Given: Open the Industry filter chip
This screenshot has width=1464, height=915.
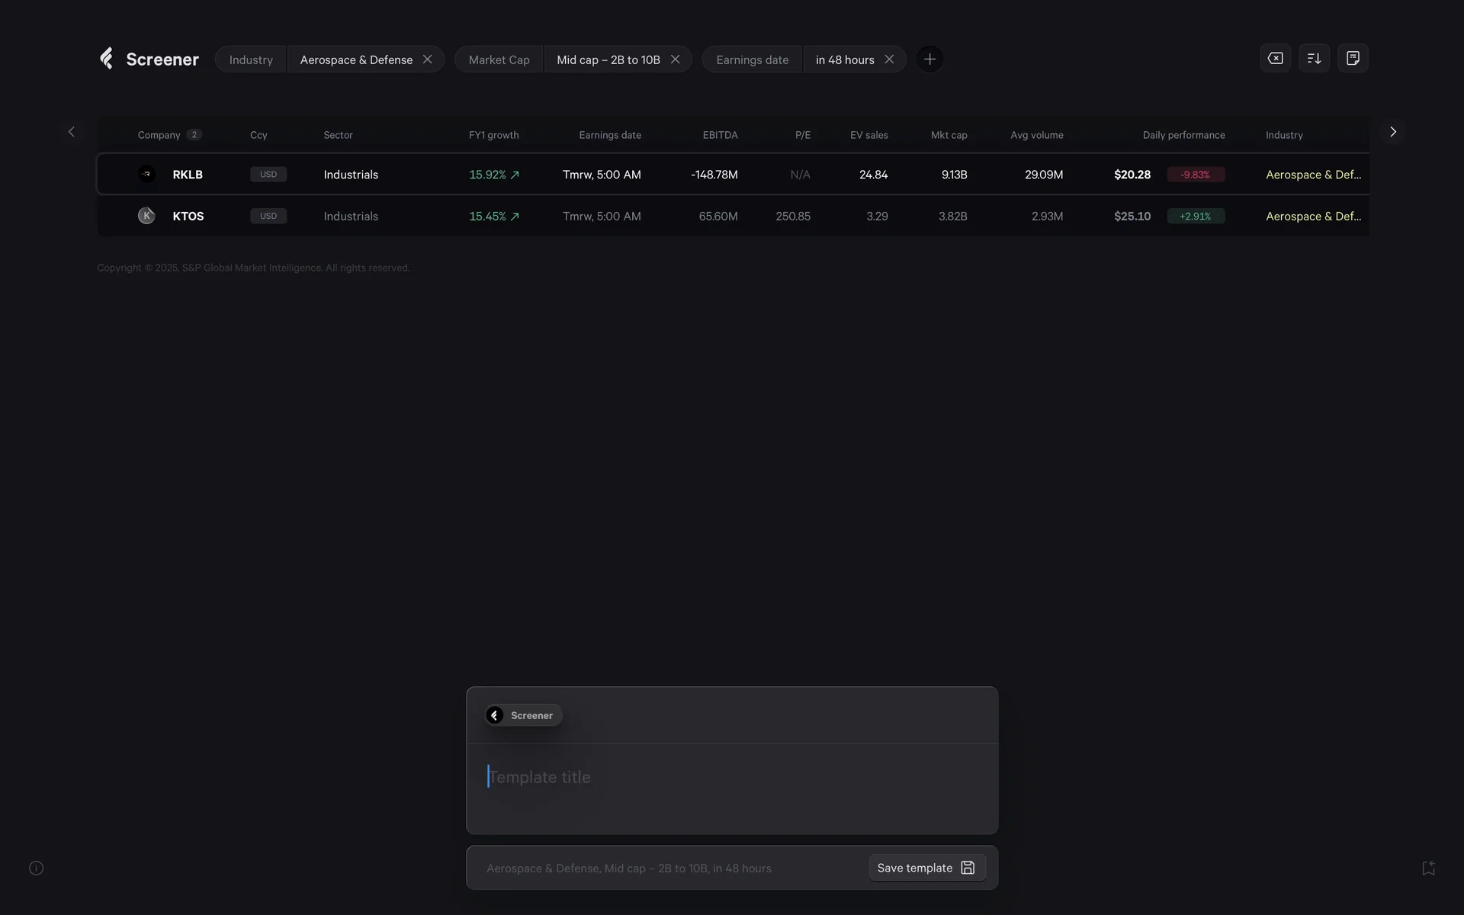Looking at the screenshot, I should pyautogui.click(x=250, y=59).
